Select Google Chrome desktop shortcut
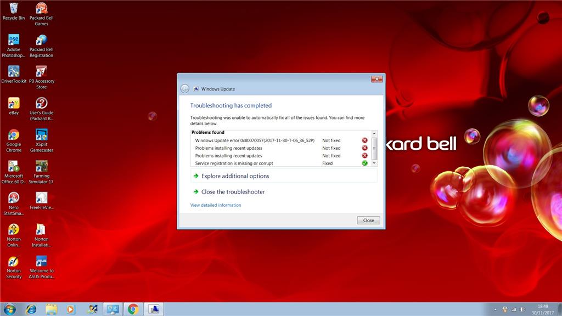This screenshot has width=562, height=316. [14, 140]
